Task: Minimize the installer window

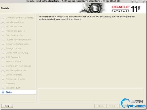Action: (x=132, y=1)
